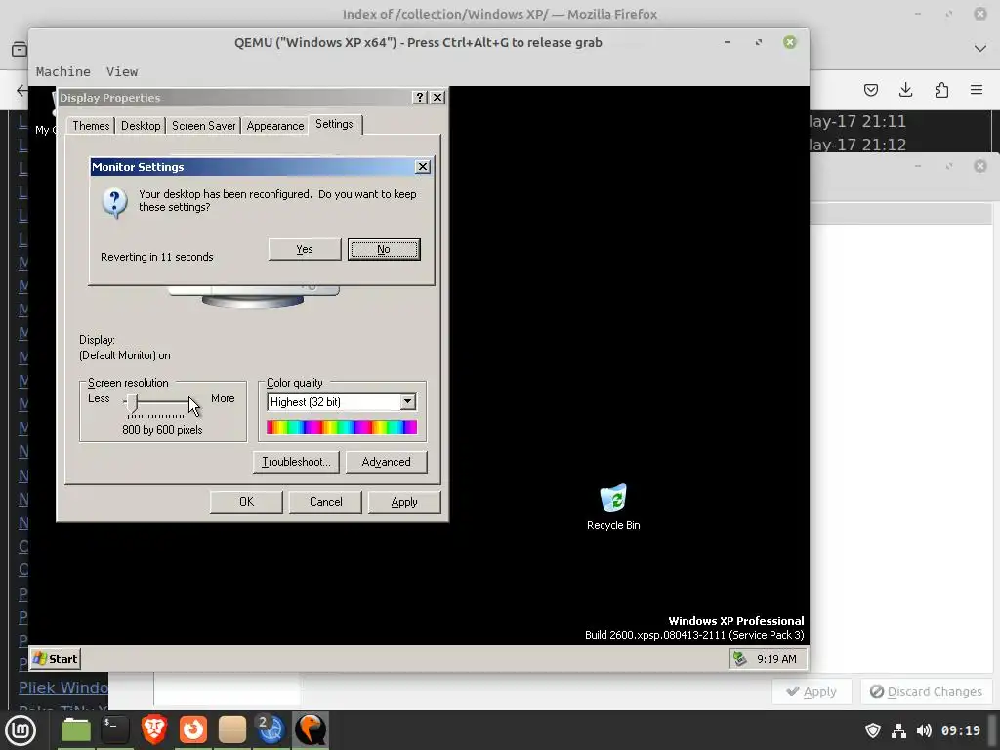This screenshot has height=750, width=1000.
Task: Select the Recycle Bin desktop icon
Action: pyautogui.click(x=613, y=507)
